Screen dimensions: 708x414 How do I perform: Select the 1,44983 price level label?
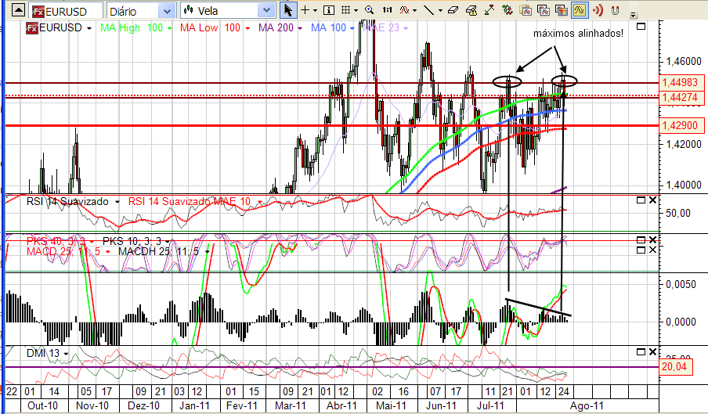[x=681, y=82]
